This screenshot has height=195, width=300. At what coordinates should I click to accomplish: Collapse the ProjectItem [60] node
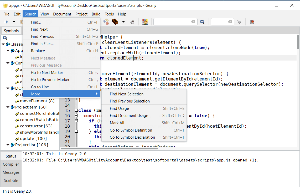click(8, 107)
